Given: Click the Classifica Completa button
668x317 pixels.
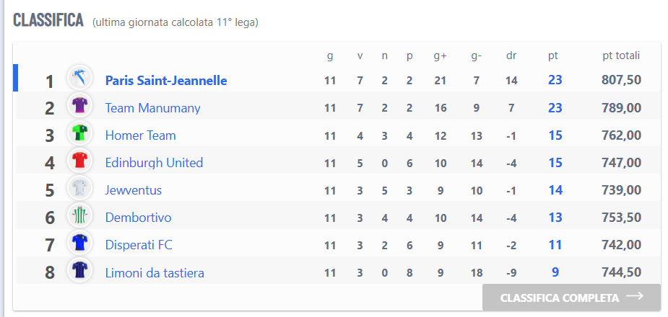Looking at the screenshot, I should [x=571, y=298].
